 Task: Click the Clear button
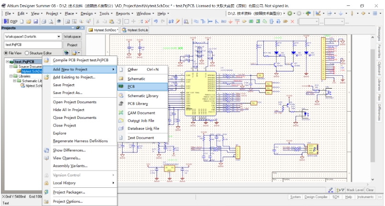tap(370, 190)
